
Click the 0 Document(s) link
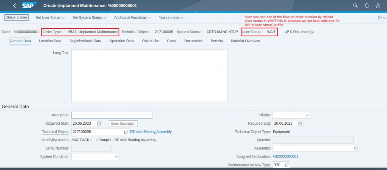pyautogui.click(x=302, y=32)
